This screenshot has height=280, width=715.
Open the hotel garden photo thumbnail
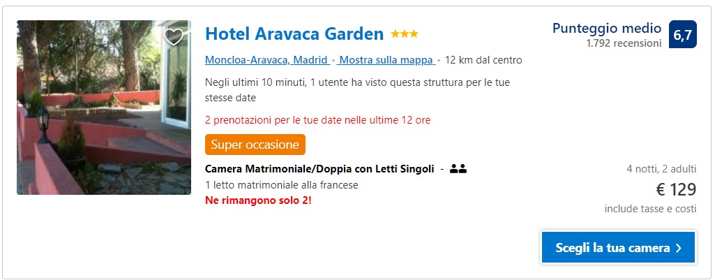click(104, 108)
